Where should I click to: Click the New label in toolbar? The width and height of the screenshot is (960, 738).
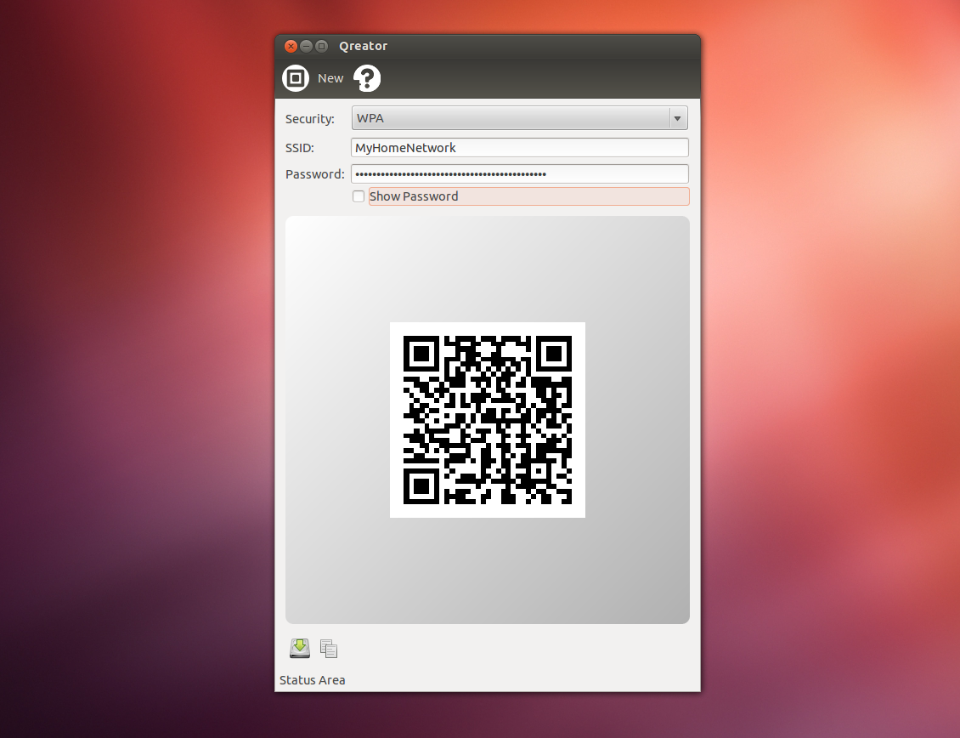(330, 78)
